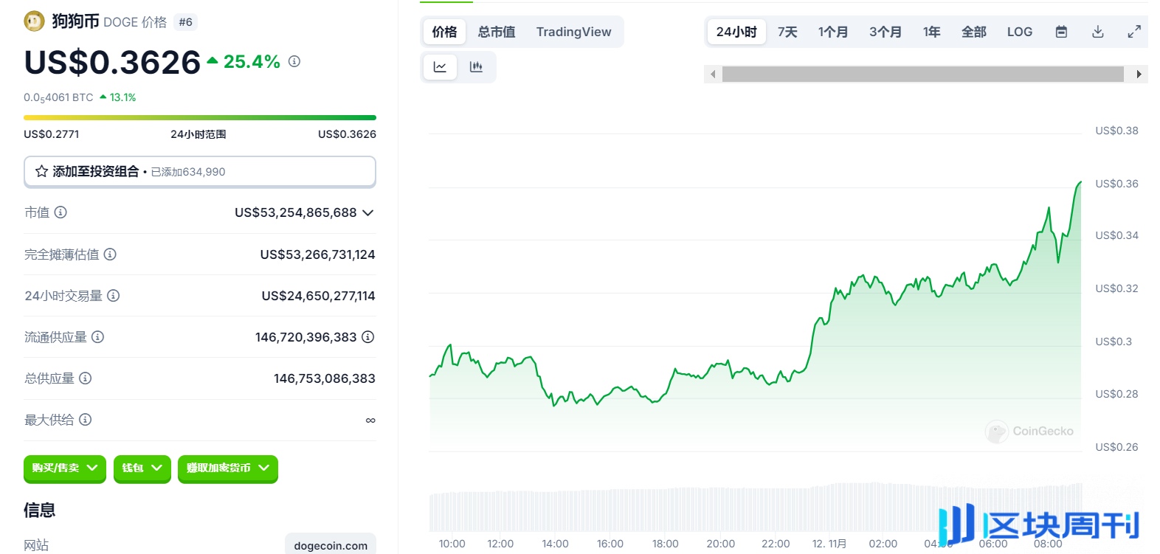Show circulating supply label info icon
This screenshot has width=1160, height=554.
[x=97, y=337]
